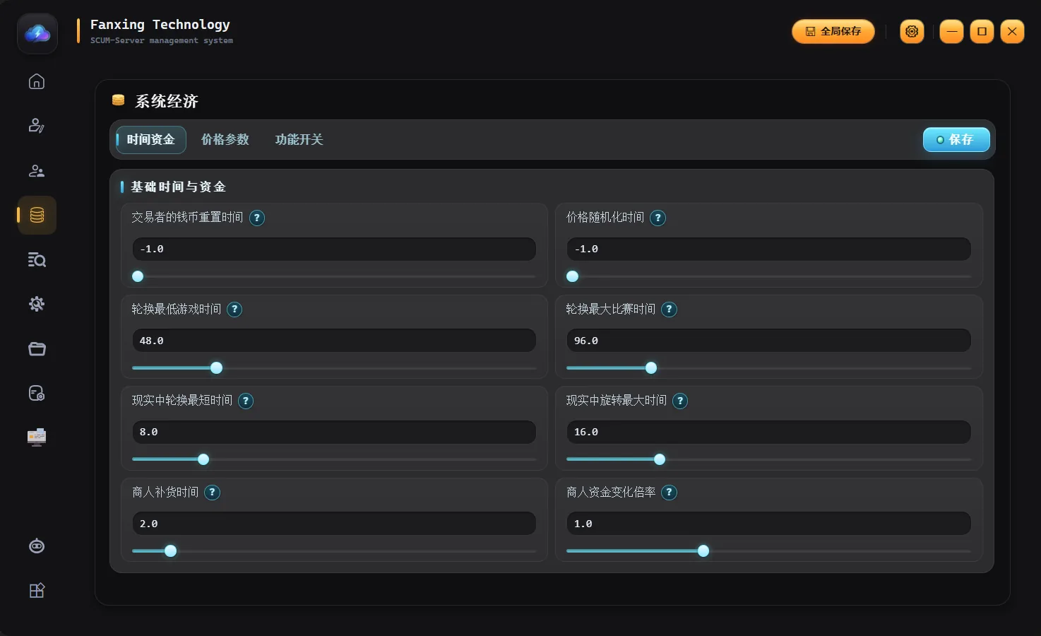Show help for 价格随机化时间
This screenshot has width=1041, height=636.
click(x=658, y=218)
